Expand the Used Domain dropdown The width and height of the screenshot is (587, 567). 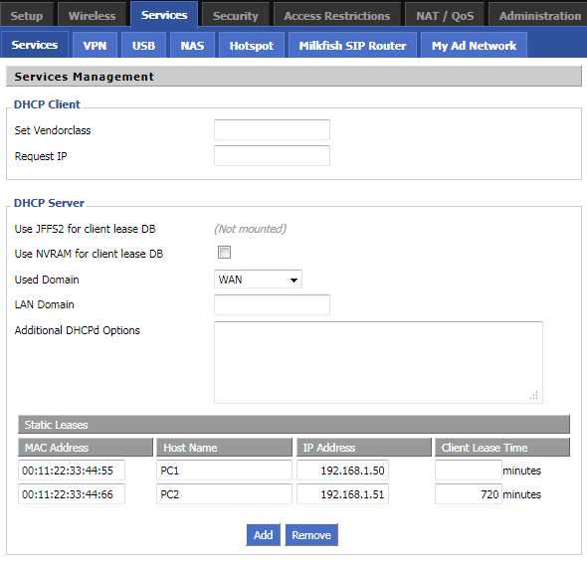(x=258, y=280)
